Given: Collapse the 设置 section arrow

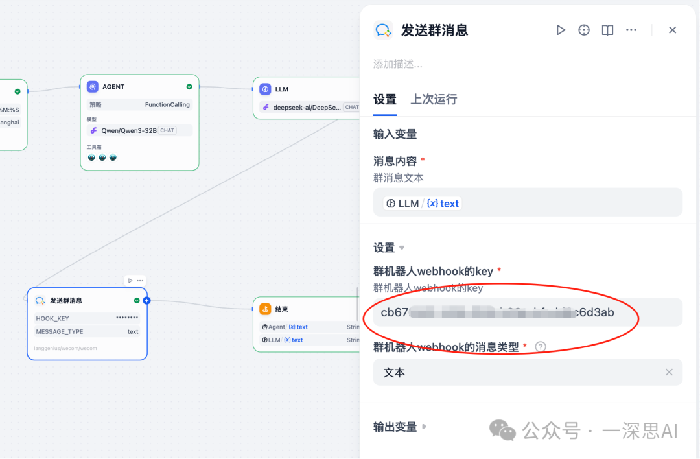Looking at the screenshot, I should tap(402, 248).
